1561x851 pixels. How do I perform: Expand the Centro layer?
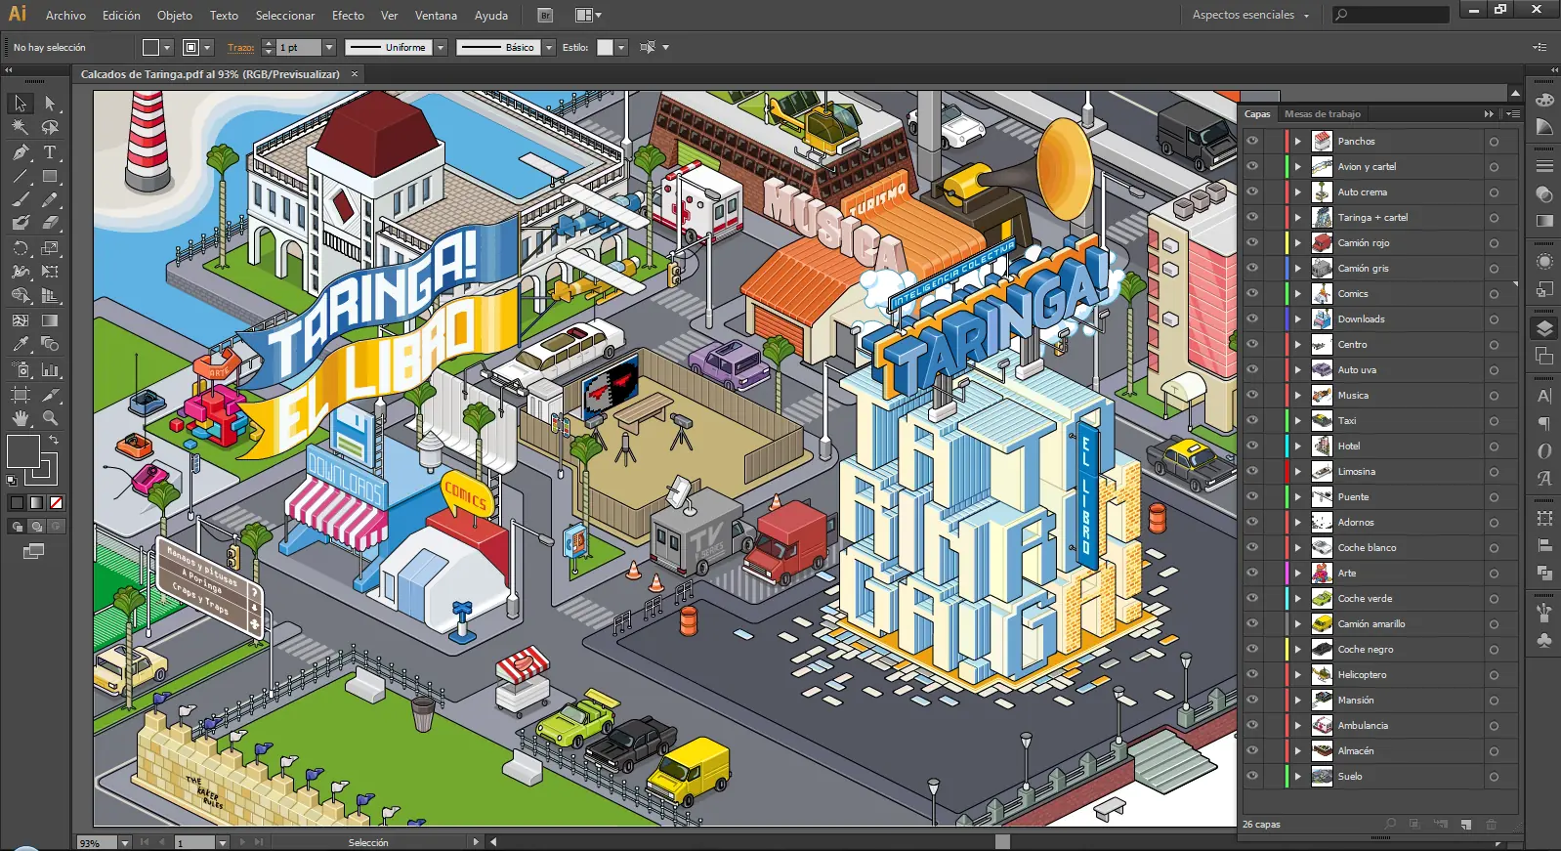pyautogui.click(x=1298, y=345)
